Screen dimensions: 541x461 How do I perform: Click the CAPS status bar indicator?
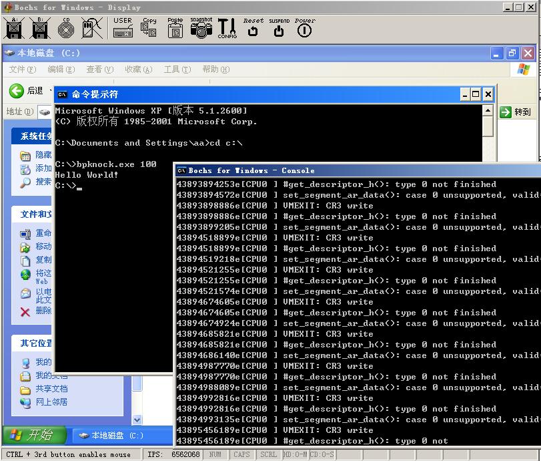click(x=241, y=454)
